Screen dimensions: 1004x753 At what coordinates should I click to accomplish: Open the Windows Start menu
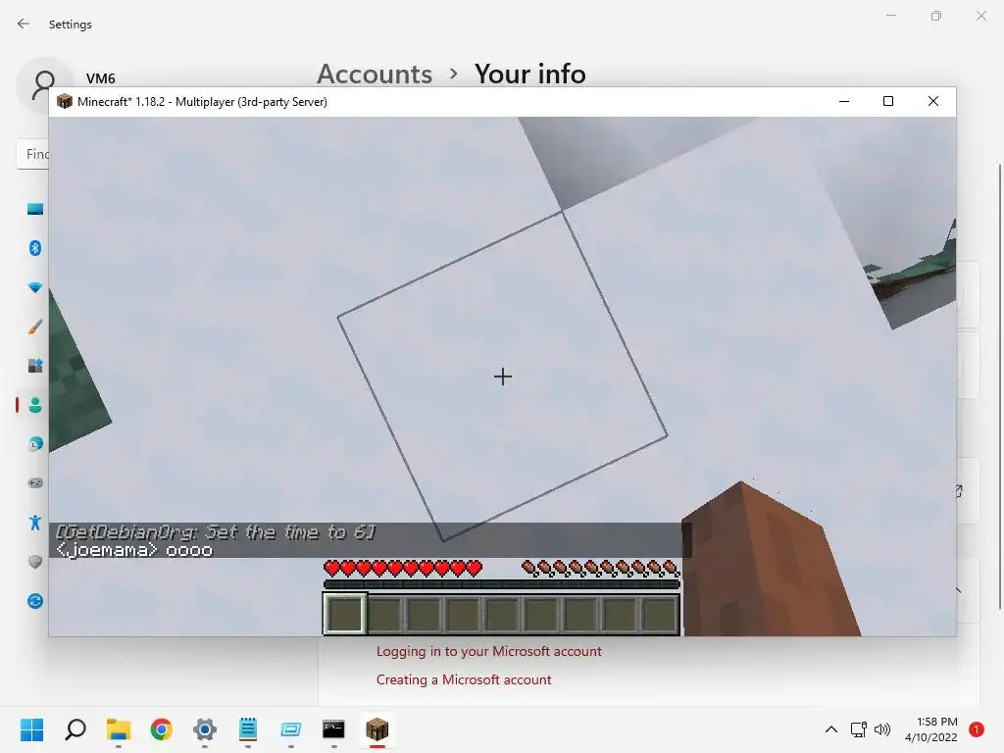[x=31, y=729]
